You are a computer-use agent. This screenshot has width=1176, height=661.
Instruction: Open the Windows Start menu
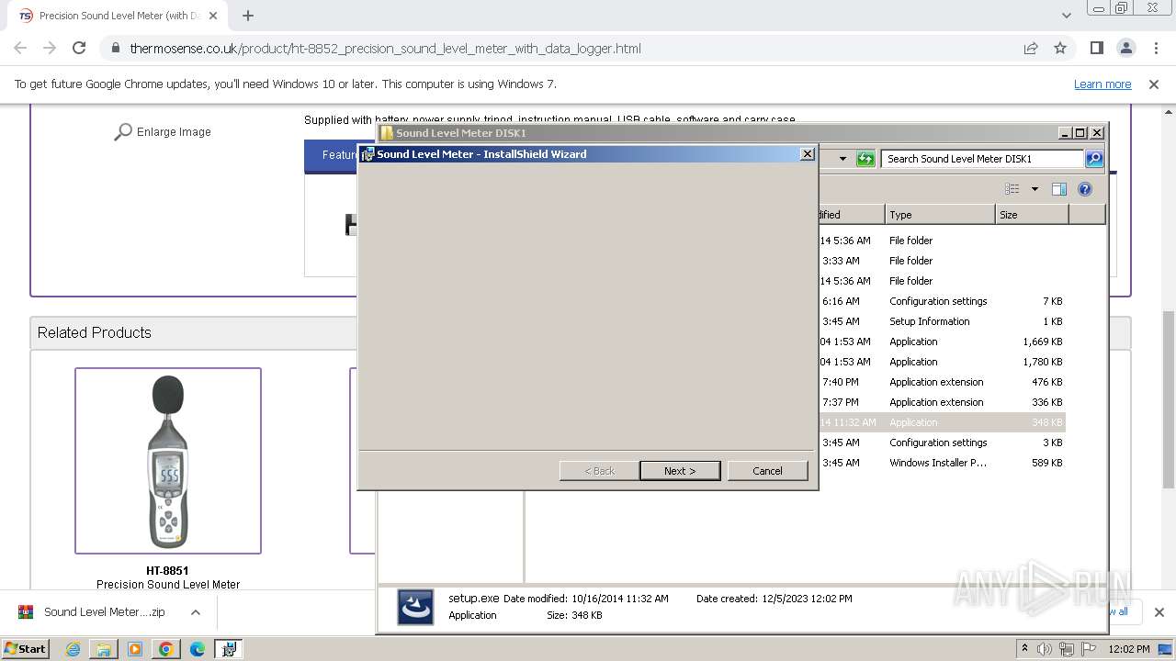(25, 648)
